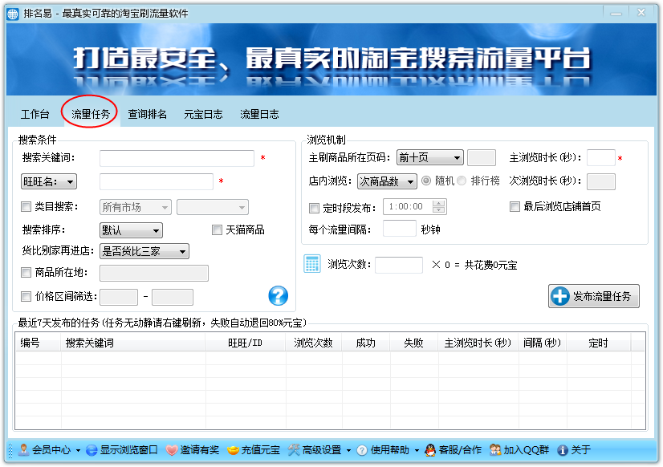The height and width of the screenshot is (467, 663).
Task: Click the minimum price field
Action: [x=119, y=297]
